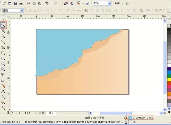The image size is (171, 125).
Task: Click the horizontal scrollbar left arrow
Action: [x=90, y=113]
